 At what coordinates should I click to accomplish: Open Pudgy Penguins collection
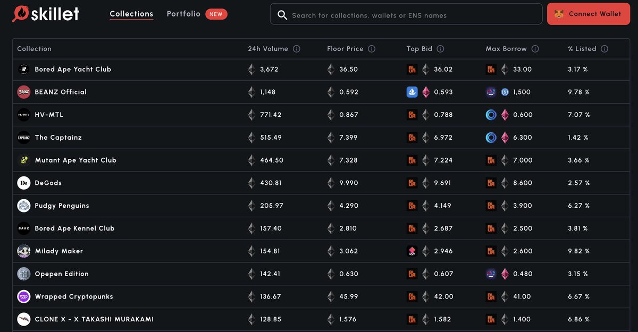62,206
